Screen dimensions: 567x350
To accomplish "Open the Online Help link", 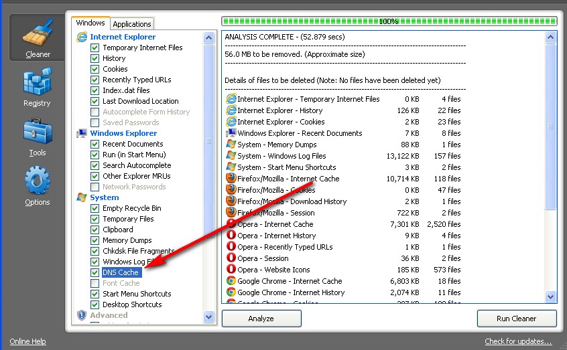I will [x=28, y=341].
